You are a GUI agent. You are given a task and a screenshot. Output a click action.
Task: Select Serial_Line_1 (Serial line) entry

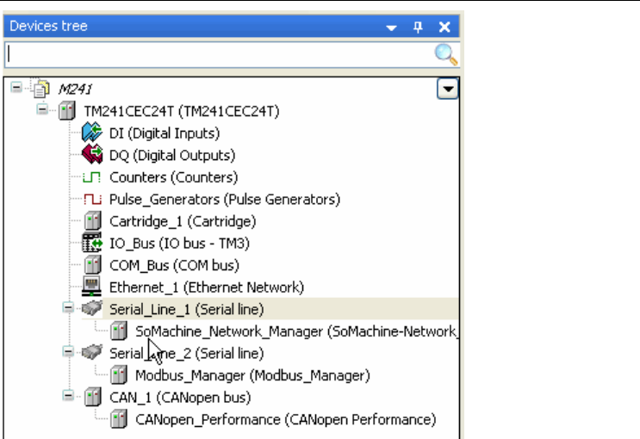(187, 309)
